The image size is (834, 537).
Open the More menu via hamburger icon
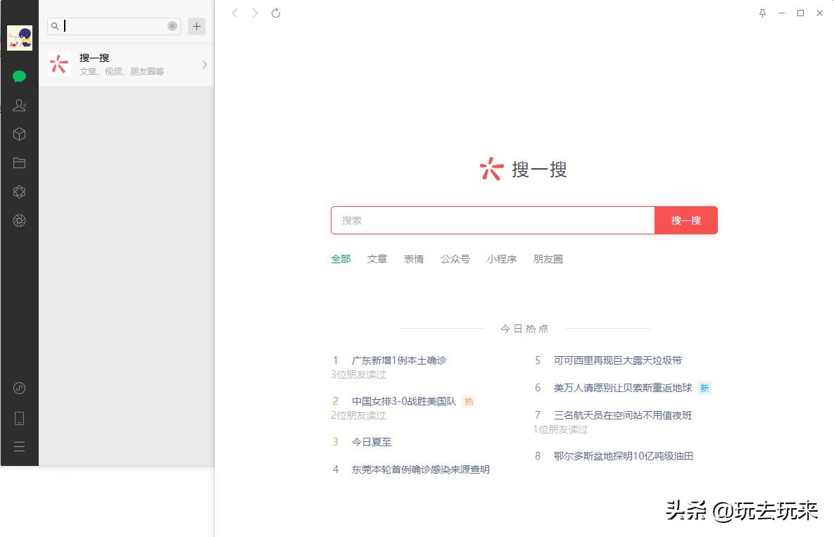(x=19, y=446)
